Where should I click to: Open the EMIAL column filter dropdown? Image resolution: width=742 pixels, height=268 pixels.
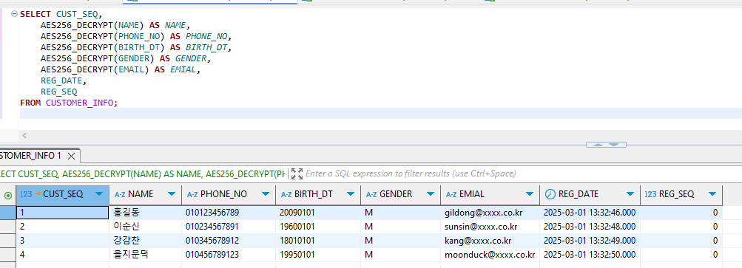[530, 194]
